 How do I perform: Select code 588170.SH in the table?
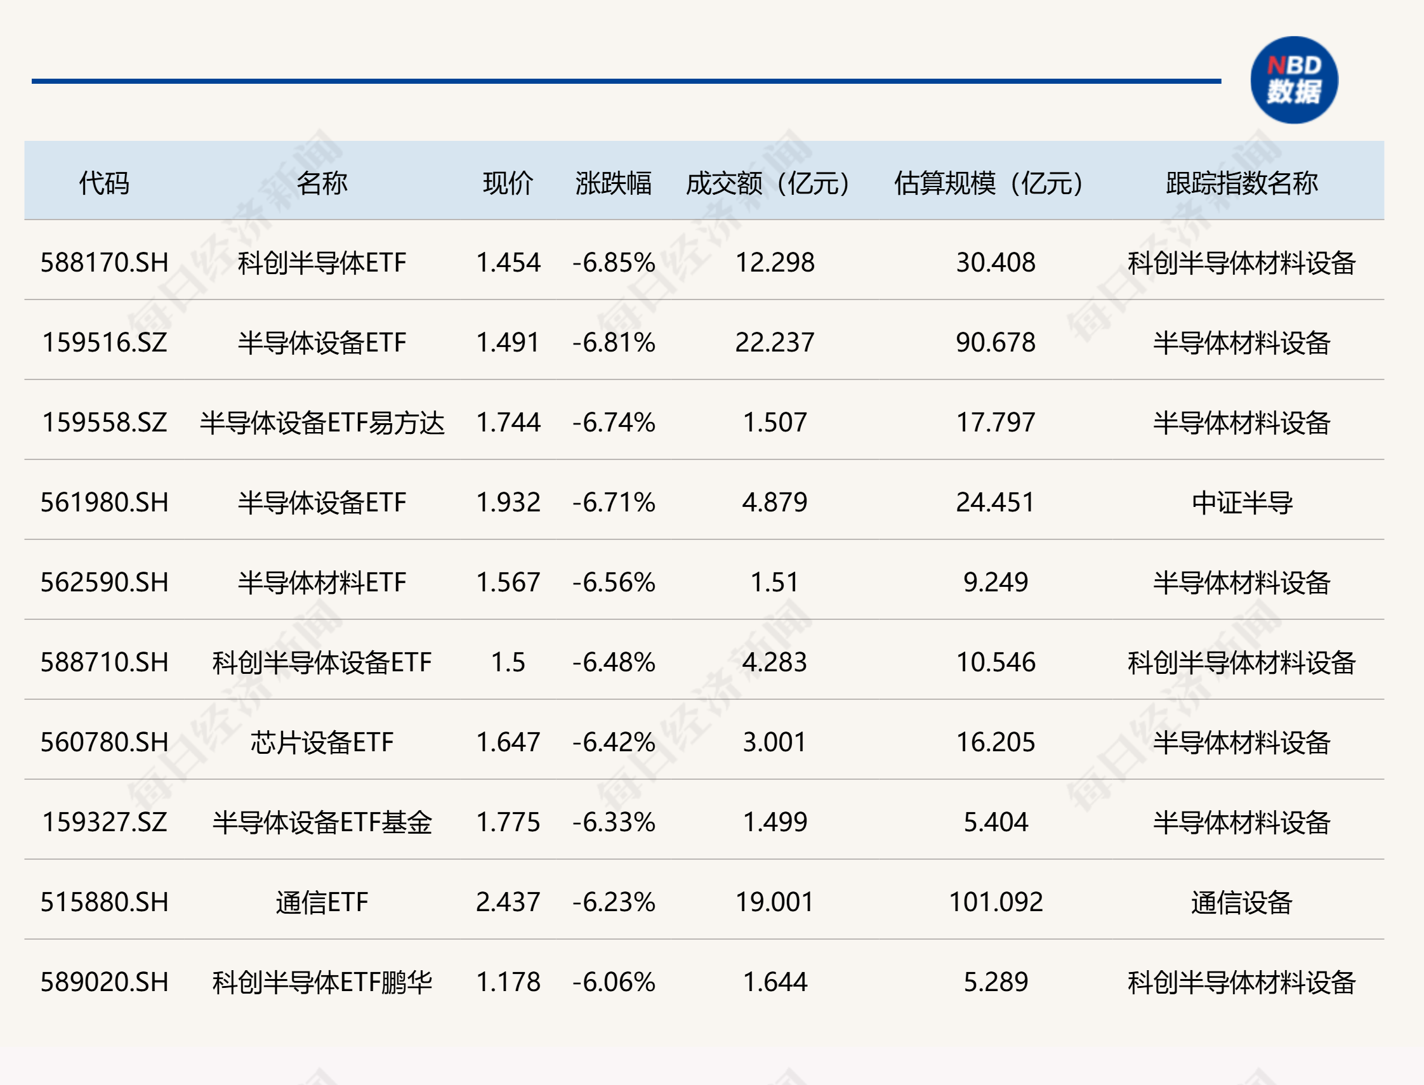click(104, 263)
